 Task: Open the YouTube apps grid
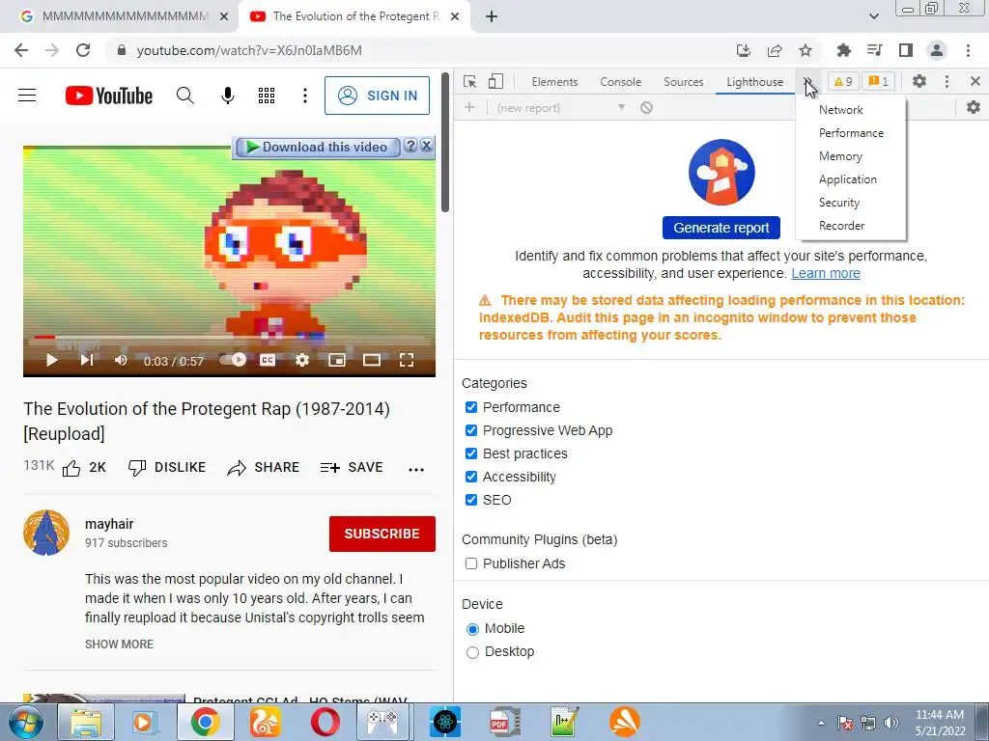pos(267,96)
